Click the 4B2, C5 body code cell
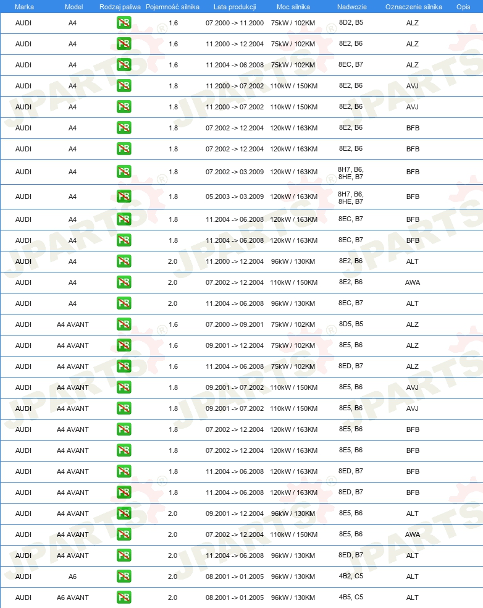This screenshot has width=483, height=608. (x=351, y=576)
